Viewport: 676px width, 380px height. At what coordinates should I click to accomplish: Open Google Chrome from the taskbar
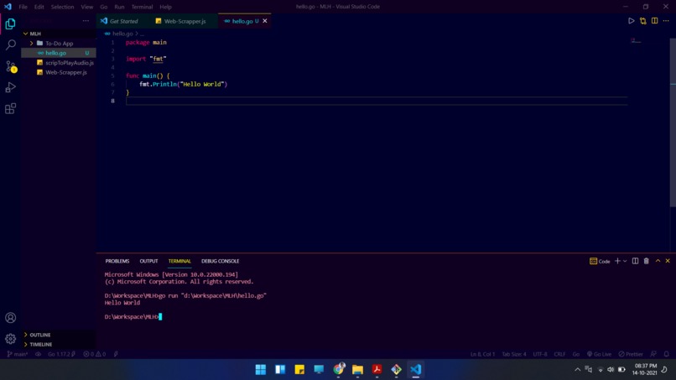339,369
